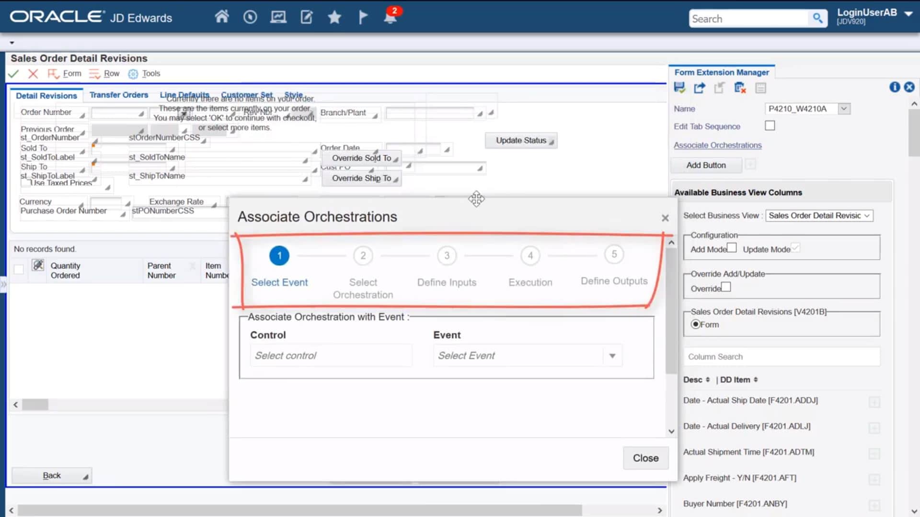Enable the Edit Tab Sequence checkbox

coord(770,125)
